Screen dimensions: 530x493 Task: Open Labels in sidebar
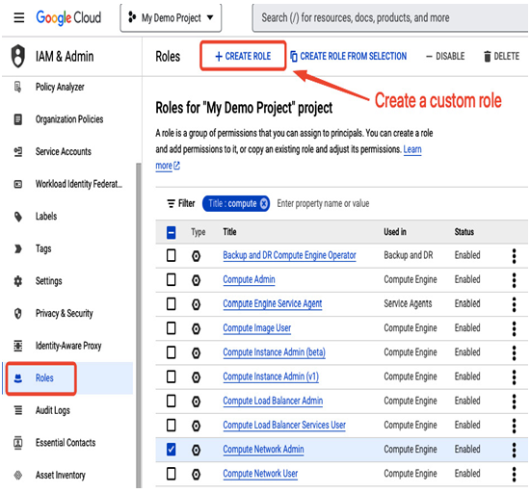click(x=46, y=217)
